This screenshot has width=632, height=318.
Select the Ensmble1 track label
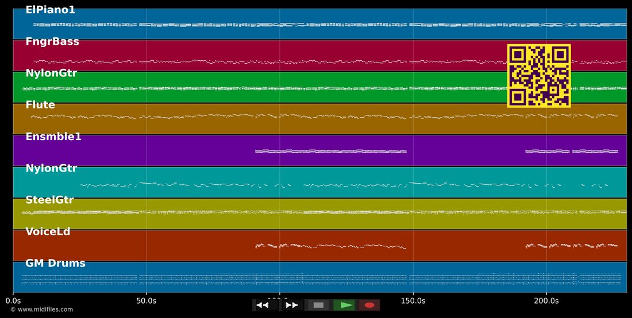(x=53, y=137)
